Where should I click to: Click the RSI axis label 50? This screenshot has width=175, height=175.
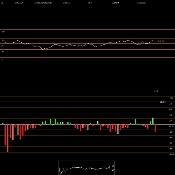point(2,46)
